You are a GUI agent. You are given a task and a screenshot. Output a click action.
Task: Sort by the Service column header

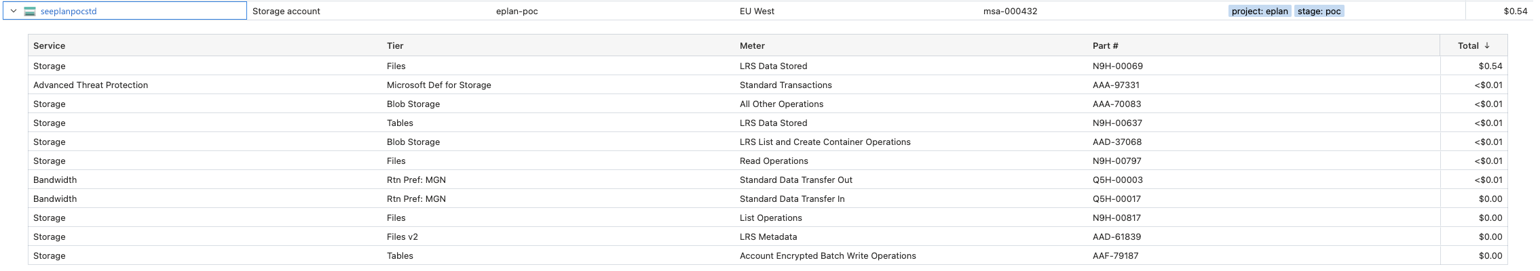click(50, 45)
